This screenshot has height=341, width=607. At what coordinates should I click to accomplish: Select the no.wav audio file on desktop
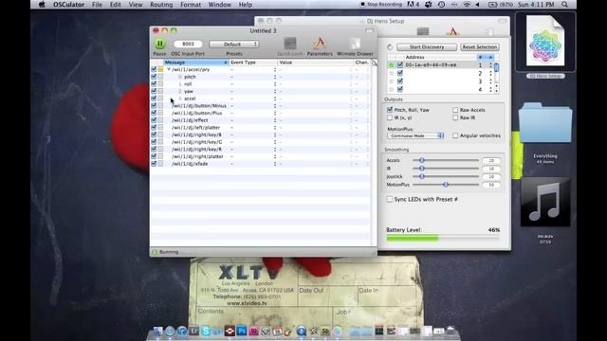click(x=545, y=202)
